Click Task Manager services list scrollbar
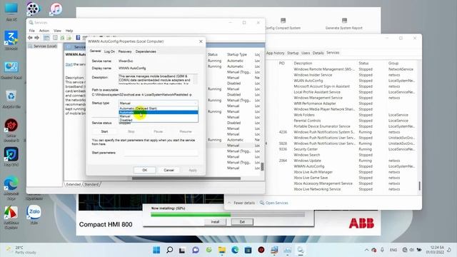This screenshot has height=257, width=457. tap(419, 186)
